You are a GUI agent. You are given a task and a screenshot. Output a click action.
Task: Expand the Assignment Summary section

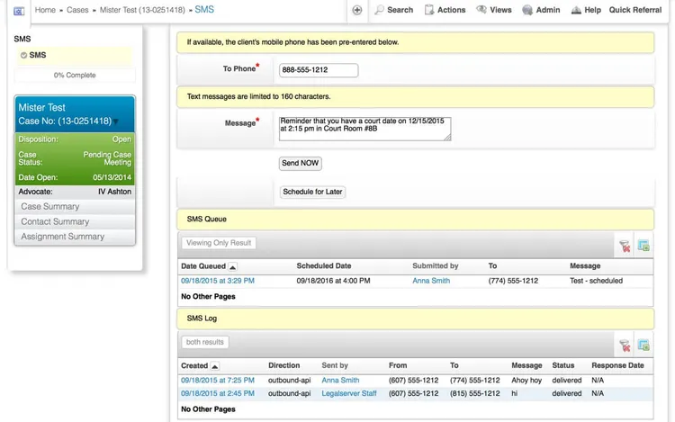[x=75, y=237]
